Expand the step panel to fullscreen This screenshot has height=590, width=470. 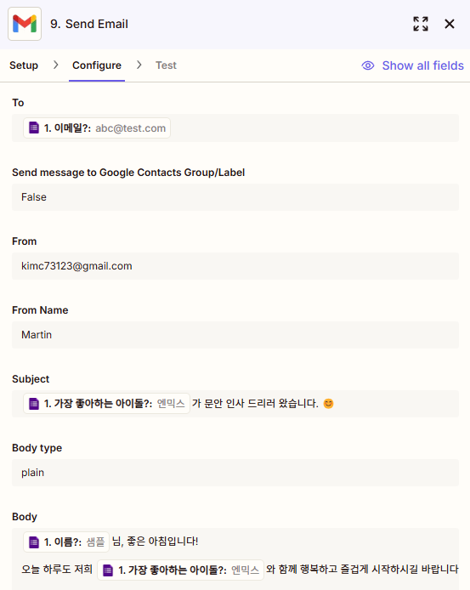tap(421, 24)
